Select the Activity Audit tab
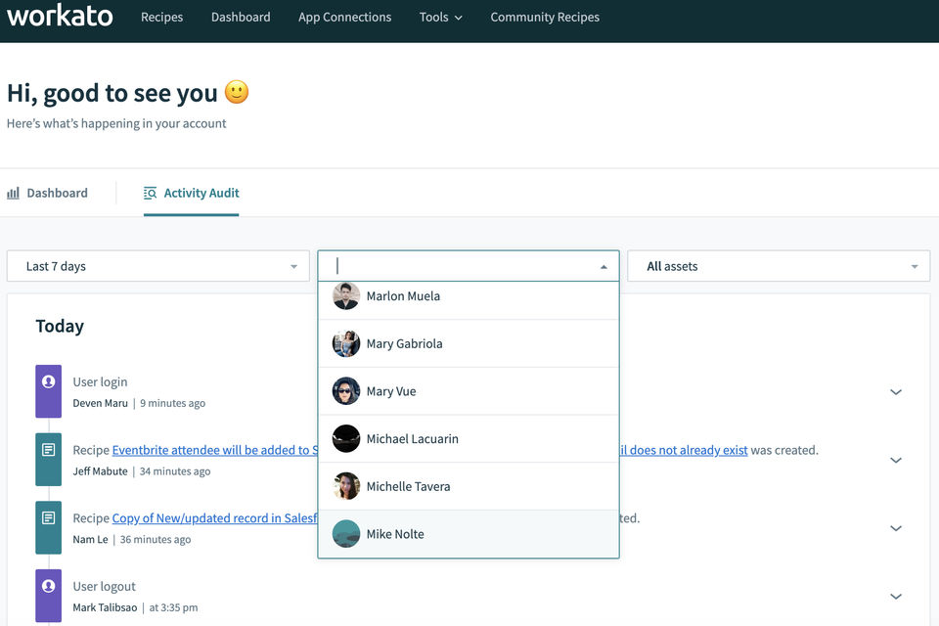This screenshot has height=626, width=939. click(x=191, y=193)
